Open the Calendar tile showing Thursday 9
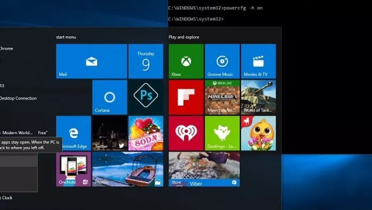 coord(146,61)
